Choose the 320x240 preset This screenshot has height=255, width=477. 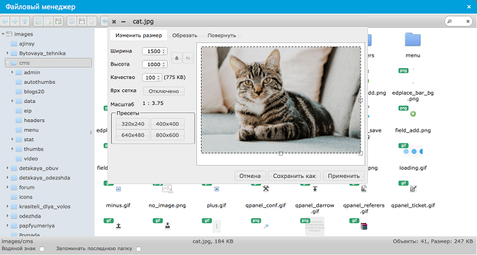coord(133,124)
